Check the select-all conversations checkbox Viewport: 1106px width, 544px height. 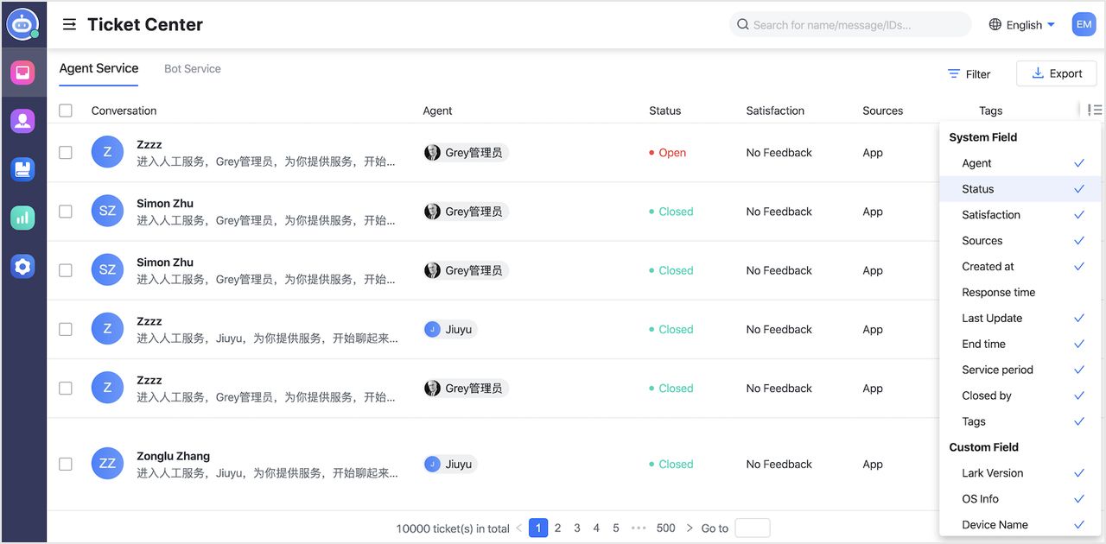point(66,111)
